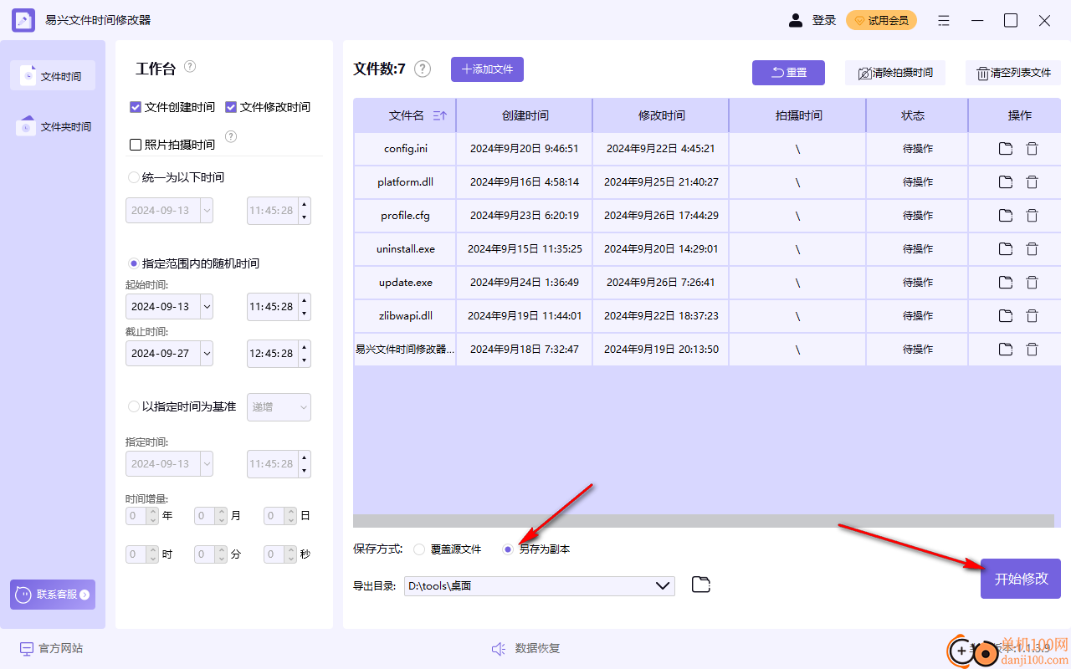Remove uninstall.exe using its trash icon
Viewport: 1071px width, 669px height.
point(1032,249)
